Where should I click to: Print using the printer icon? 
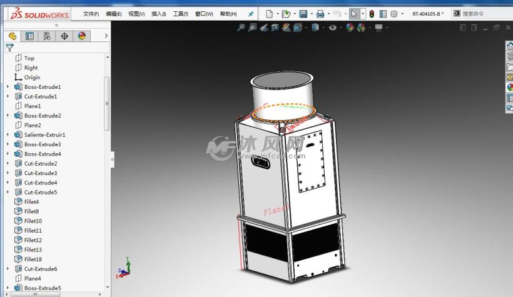(320, 14)
